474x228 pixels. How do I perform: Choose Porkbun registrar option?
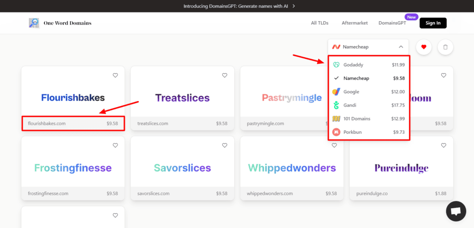coord(368,132)
